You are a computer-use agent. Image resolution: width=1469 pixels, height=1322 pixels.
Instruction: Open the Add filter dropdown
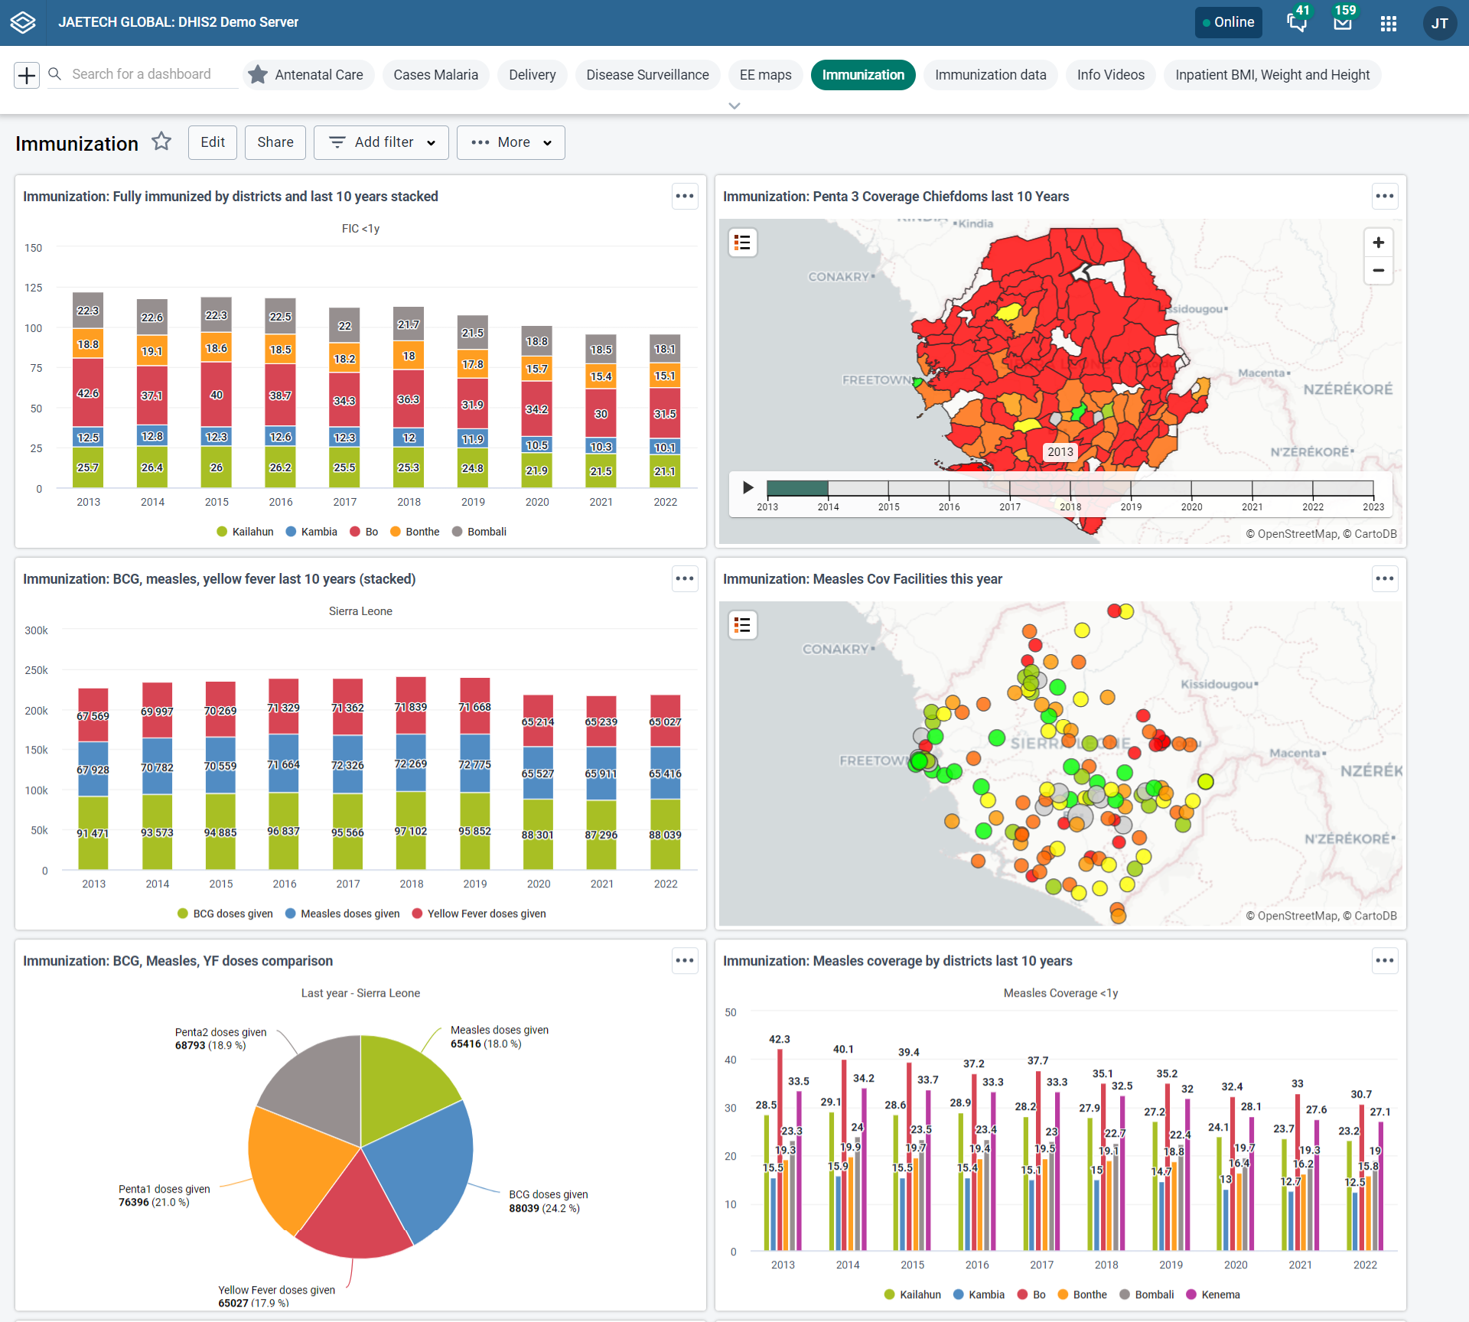pos(381,142)
